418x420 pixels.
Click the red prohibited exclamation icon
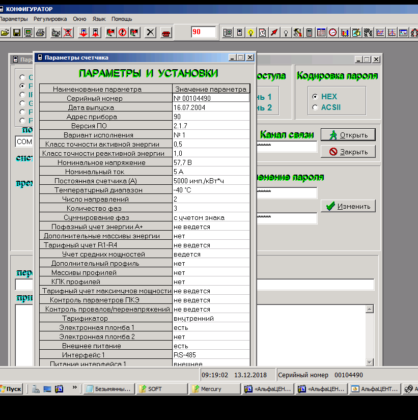point(123,33)
